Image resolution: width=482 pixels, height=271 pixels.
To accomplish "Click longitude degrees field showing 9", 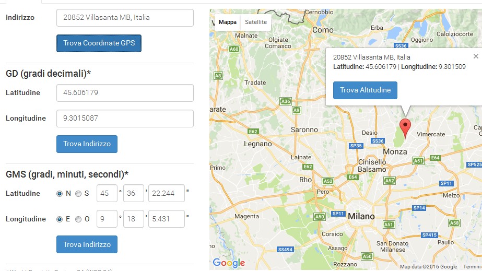I will click(x=107, y=219).
